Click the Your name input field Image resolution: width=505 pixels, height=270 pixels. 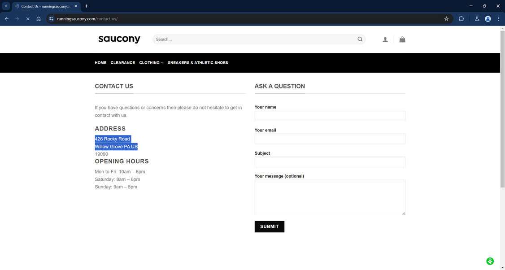tap(330, 116)
